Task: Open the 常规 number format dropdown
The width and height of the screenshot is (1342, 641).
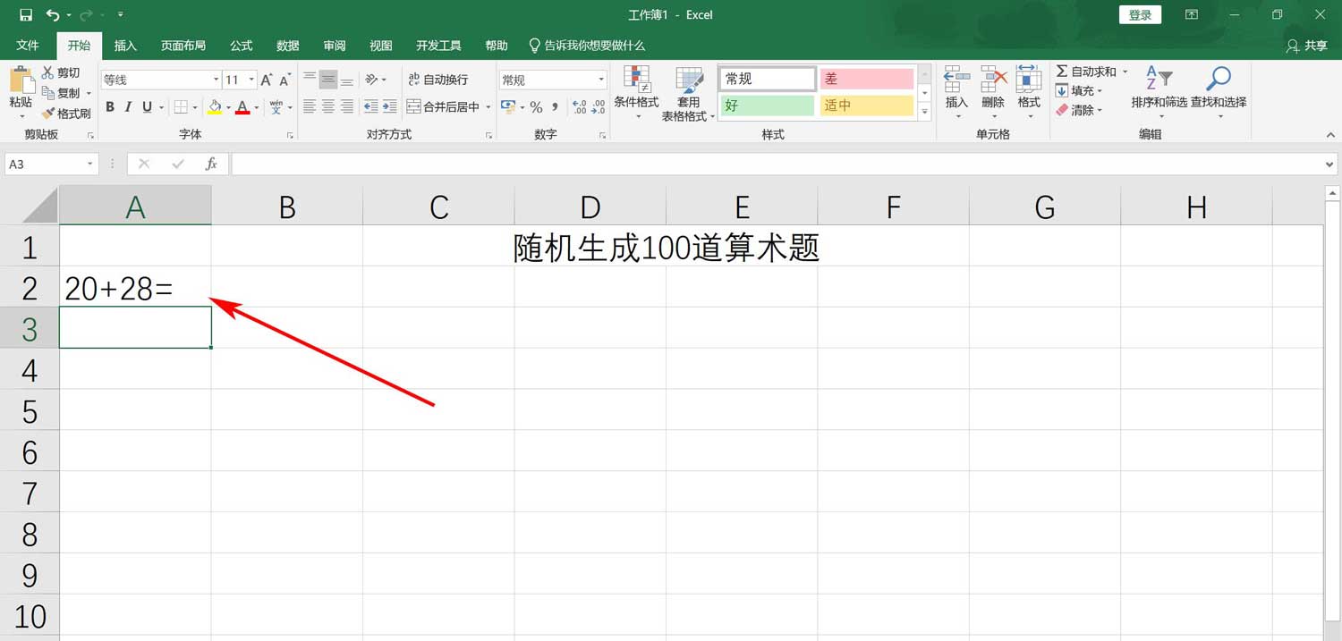Action: [600, 79]
